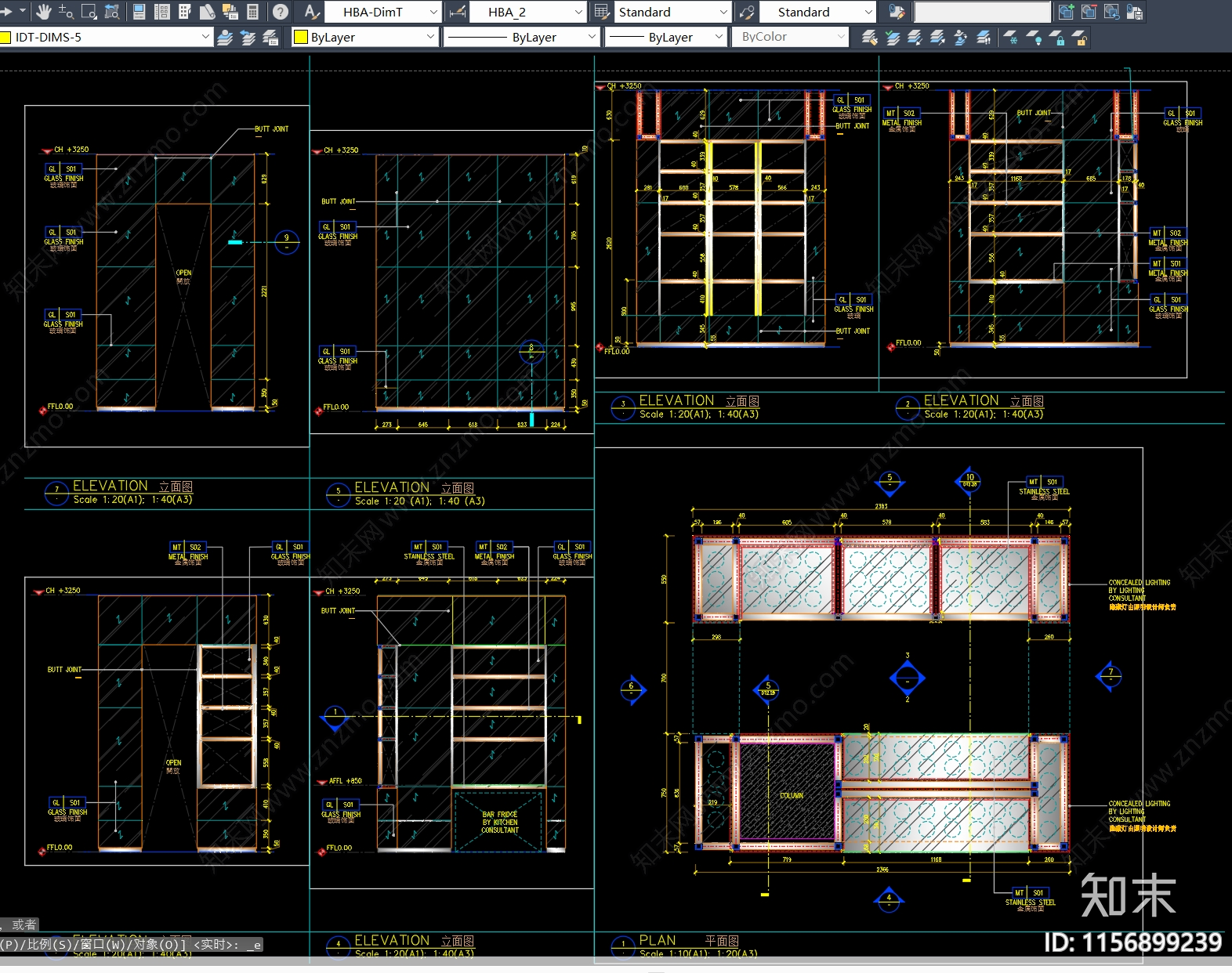1232x973 pixels.
Task: Expand the ByColor plot style dropdown
Action: (840, 37)
